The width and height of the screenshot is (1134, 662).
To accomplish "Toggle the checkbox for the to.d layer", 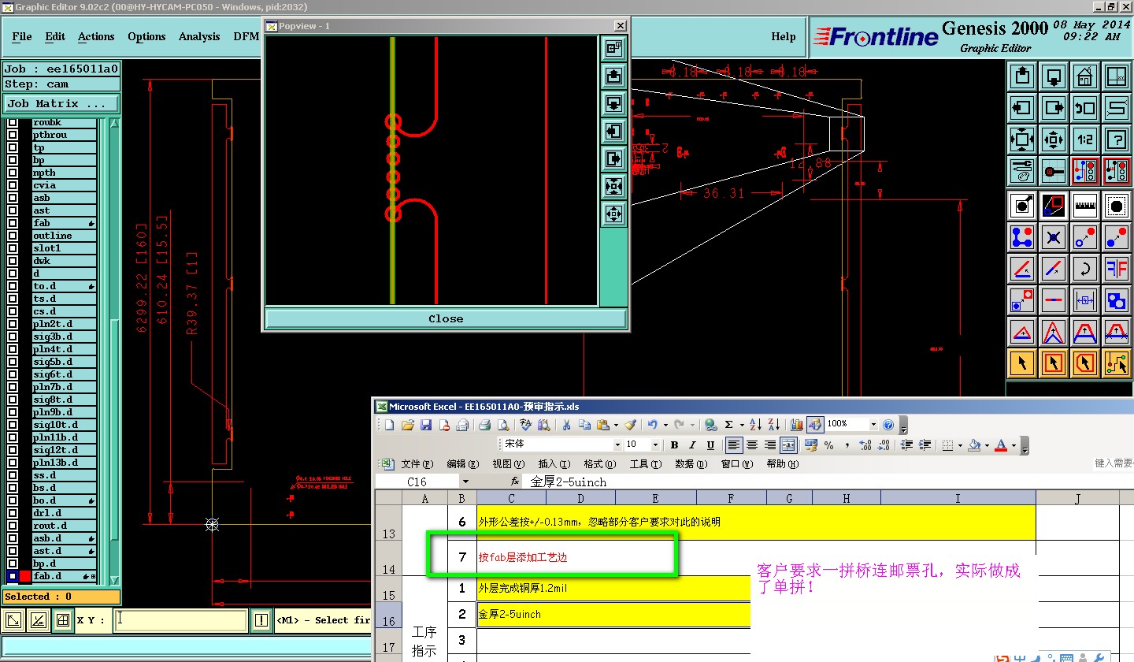I will (13, 286).
